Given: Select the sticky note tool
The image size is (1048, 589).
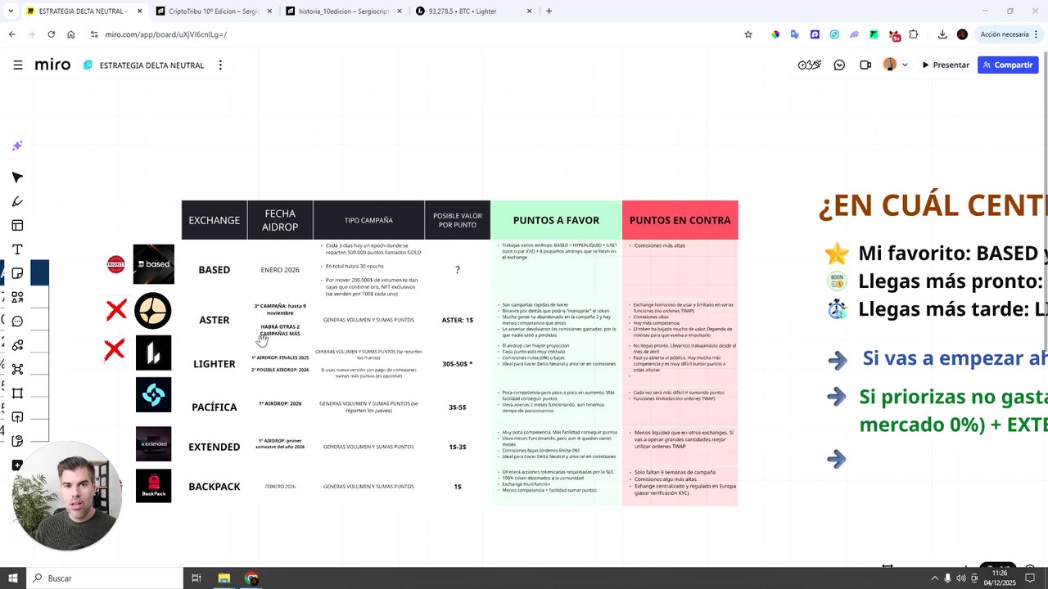Looking at the screenshot, I should pyautogui.click(x=17, y=273).
